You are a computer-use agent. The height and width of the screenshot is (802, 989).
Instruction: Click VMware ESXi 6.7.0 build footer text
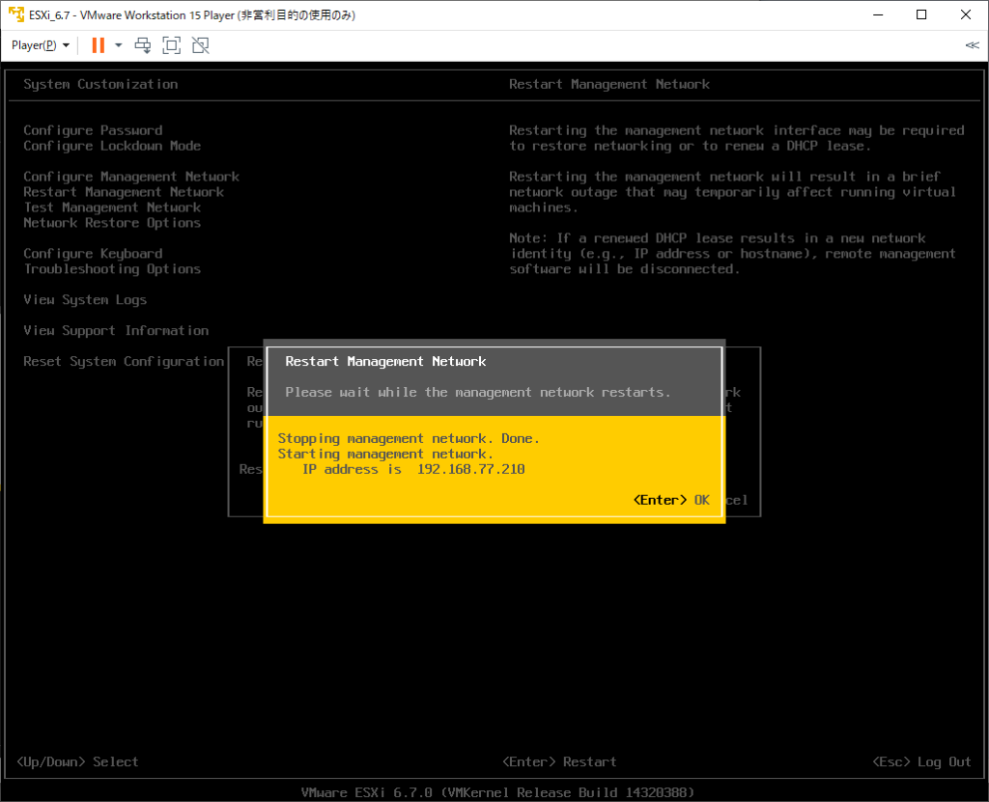click(497, 792)
